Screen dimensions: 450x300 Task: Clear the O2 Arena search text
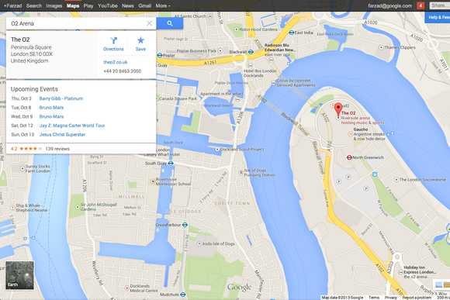coord(149,23)
